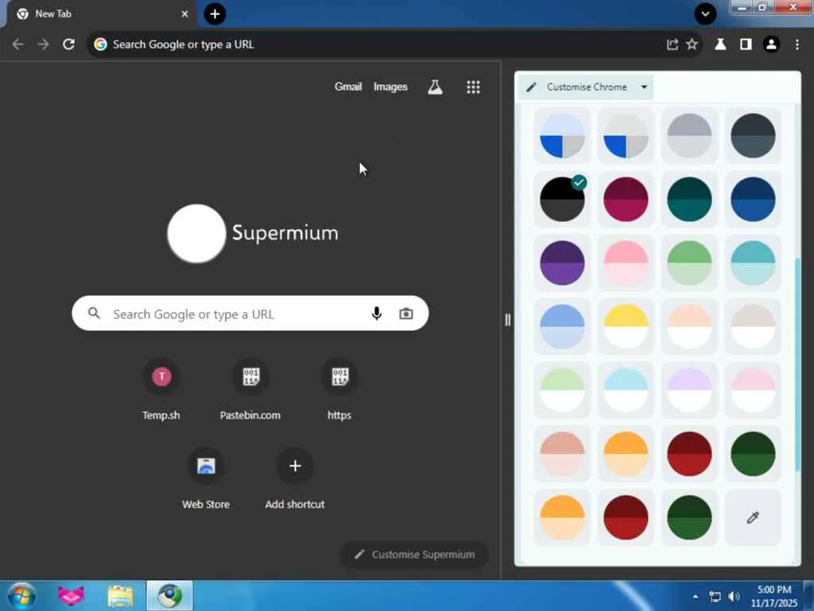Open a new tab with the plus button

[x=215, y=14]
